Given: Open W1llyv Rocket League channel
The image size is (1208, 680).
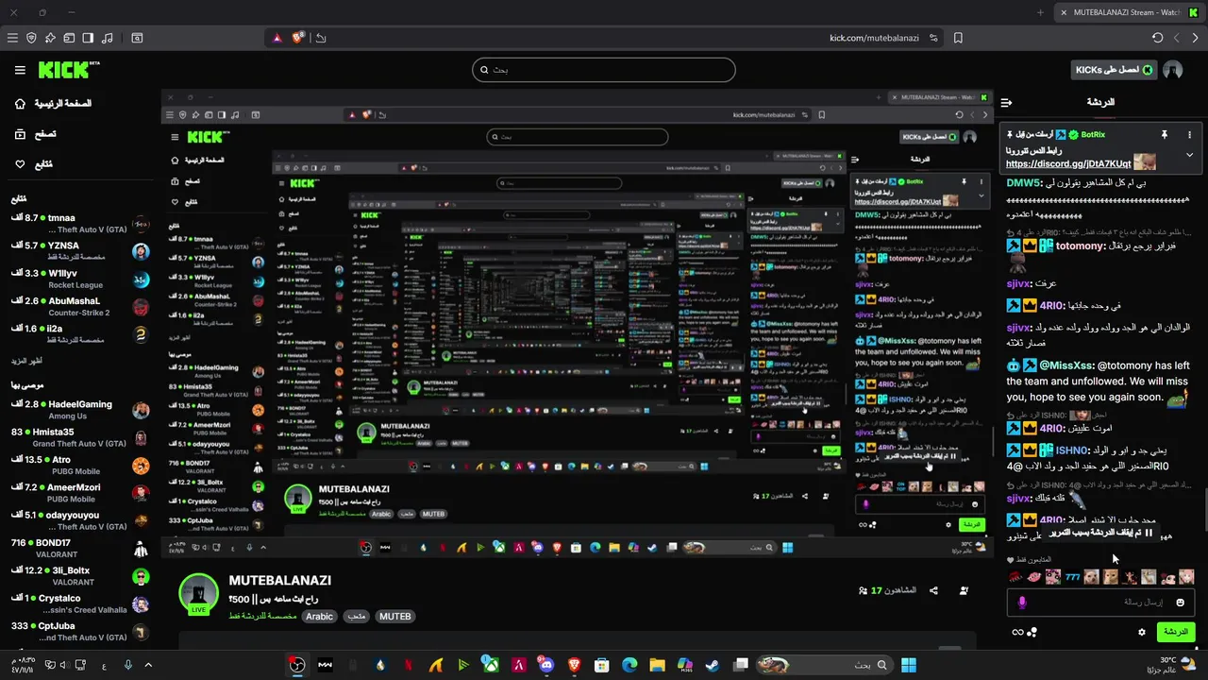Looking at the screenshot, I should coord(80,279).
